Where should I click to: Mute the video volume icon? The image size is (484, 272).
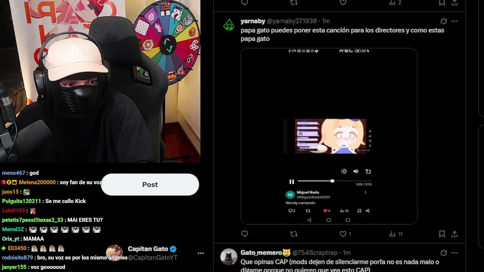point(356,172)
